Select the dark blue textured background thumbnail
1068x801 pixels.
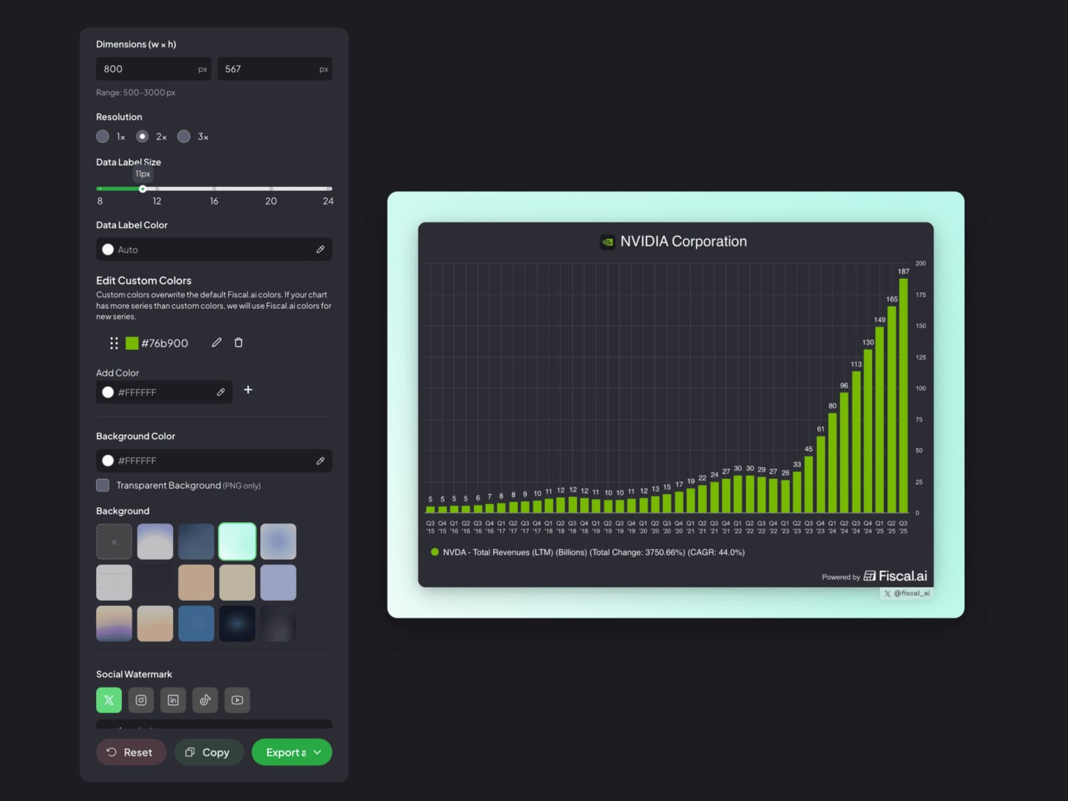coord(196,541)
